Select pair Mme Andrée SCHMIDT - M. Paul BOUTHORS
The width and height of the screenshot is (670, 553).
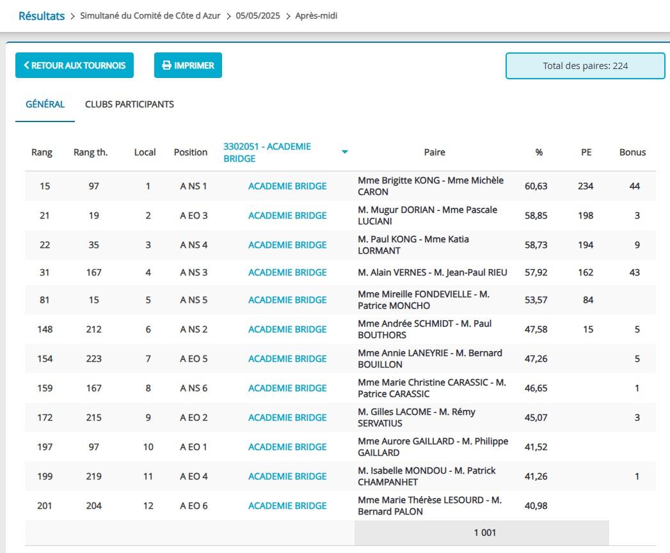pyautogui.click(x=425, y=330)
